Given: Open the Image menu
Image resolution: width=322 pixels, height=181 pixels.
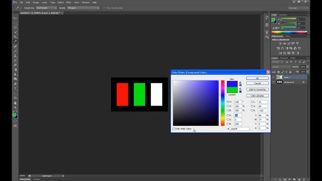Looking at the screenshot, I should click(x=36, y=3).
